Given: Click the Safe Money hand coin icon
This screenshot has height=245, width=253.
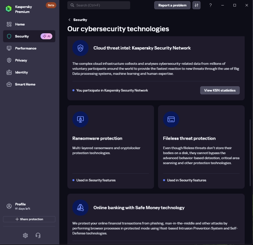Looking at the screenshot, I should pos(80,208).
